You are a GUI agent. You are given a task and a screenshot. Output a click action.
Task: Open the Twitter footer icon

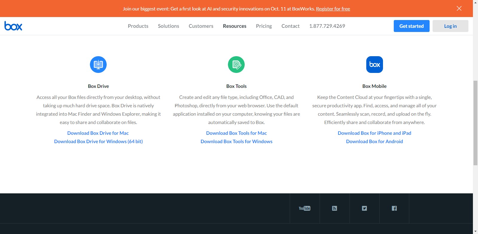[364, 208]
